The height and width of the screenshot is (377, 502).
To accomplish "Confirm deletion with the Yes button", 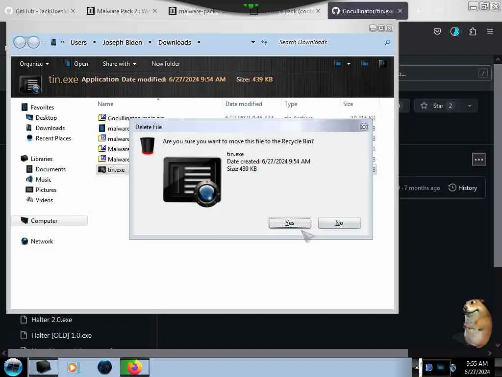I will pos(290,223).
